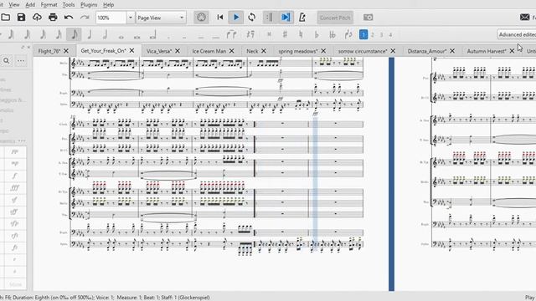Screen dimensions: 536x301
Task: Close the Autumn Harvest tab
Action: [512, 51]
